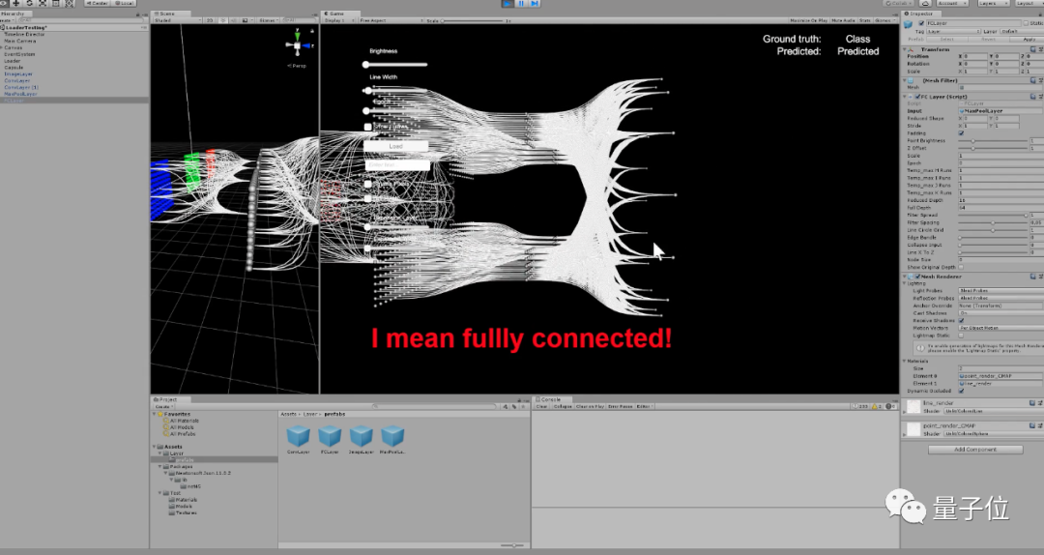
Task: Toggle the Static checkbox in Inspector
Action: click(x=1026, y=23)
